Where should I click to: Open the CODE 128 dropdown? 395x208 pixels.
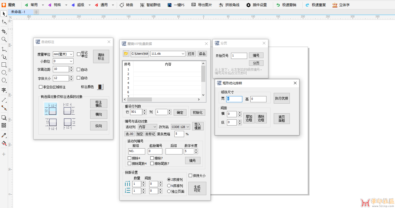click(x=181, y=127)
